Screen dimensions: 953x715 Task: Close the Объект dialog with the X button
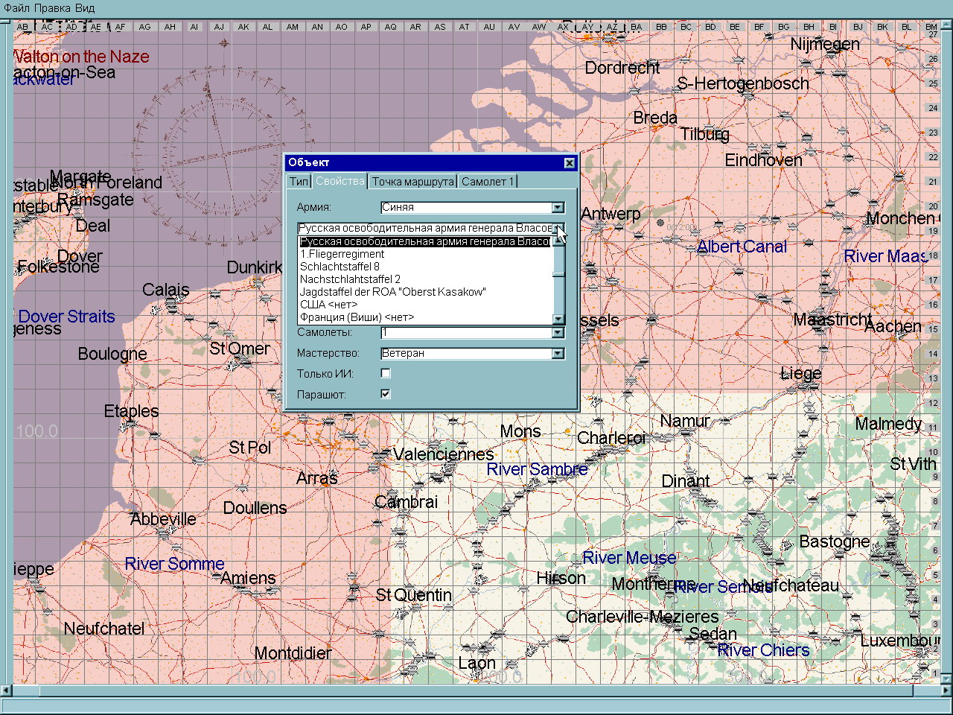(x=570, y=163)
